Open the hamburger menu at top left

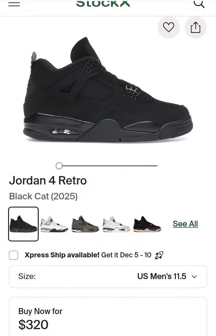click(x=13, y=4)
